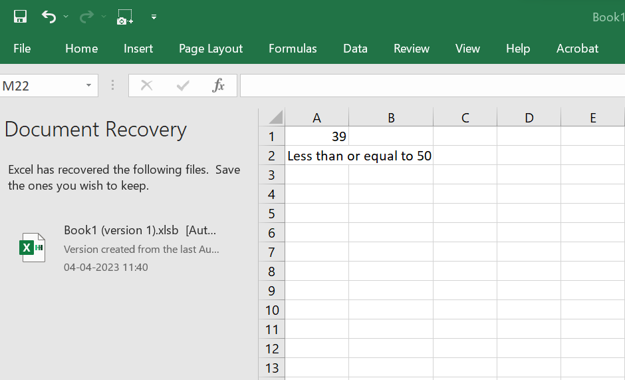Select column B header
The height and width of the screenshot is (380, 625).
[391, 118]
